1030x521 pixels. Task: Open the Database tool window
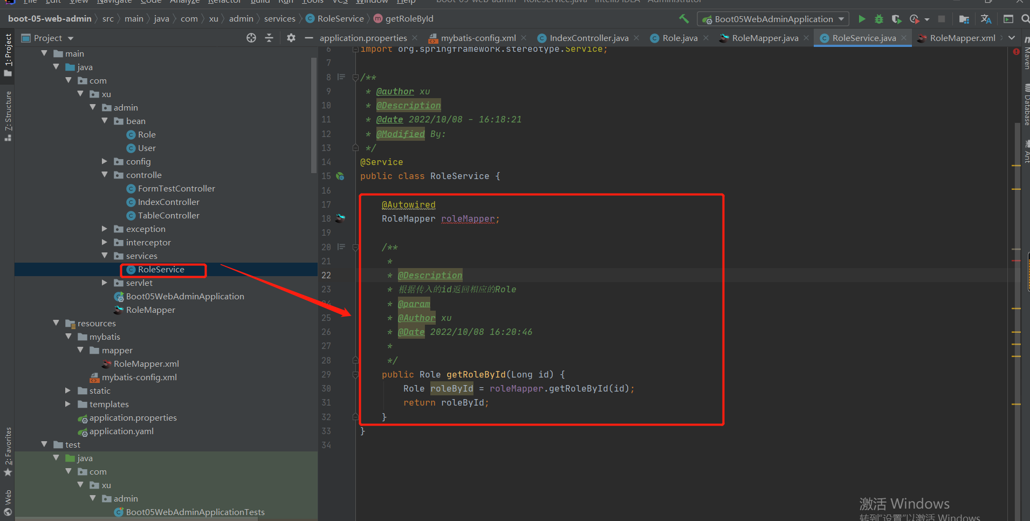[x=1026, y=105]
